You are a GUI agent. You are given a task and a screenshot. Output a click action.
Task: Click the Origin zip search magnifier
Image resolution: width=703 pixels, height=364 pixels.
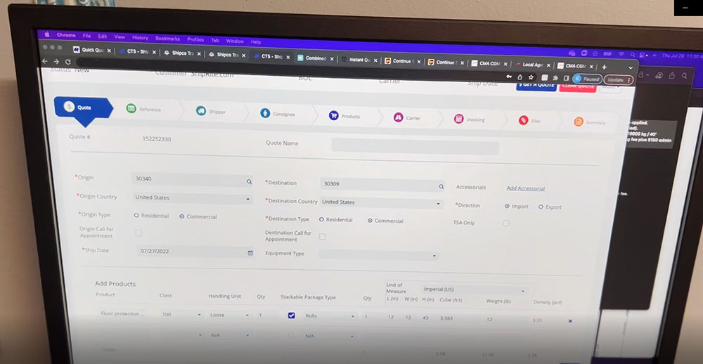[249, 181]
